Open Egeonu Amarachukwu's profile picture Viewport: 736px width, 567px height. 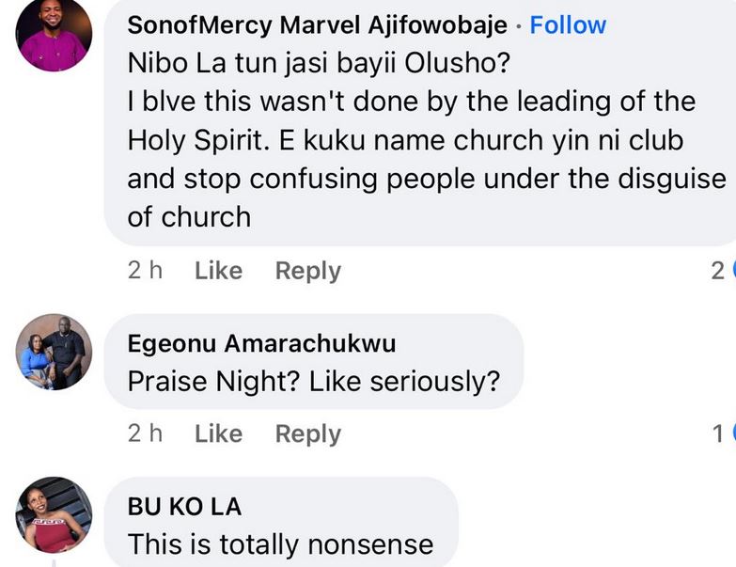(55, 352)
